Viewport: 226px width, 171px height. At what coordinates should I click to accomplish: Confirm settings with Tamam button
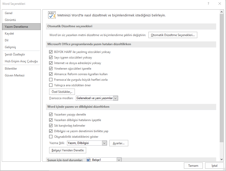point(193,166)
